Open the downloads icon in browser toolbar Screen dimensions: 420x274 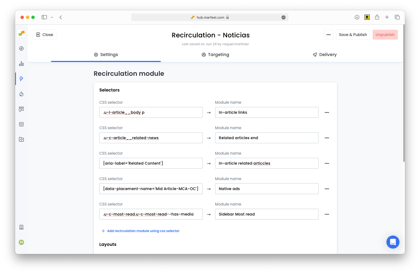(x=357, y=17)
